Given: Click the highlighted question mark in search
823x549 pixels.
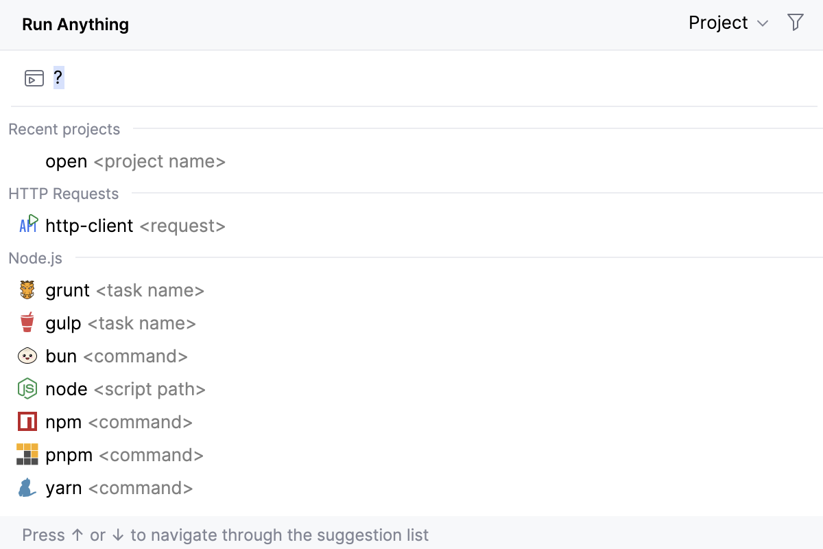Looking at the screenshot, I should click(x=58, y=78).
